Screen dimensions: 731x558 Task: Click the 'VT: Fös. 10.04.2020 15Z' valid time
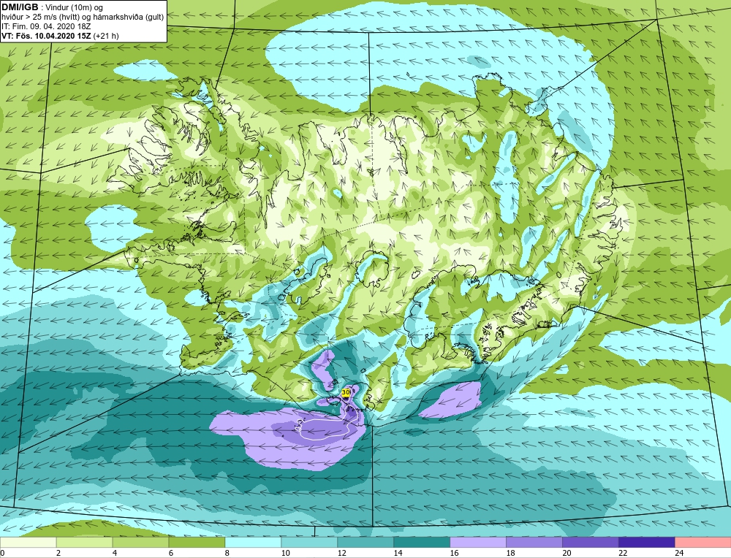click(x=47, y=36)
